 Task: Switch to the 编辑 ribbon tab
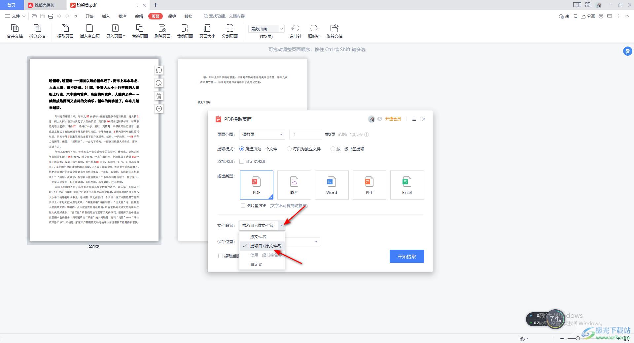[139, 16]
